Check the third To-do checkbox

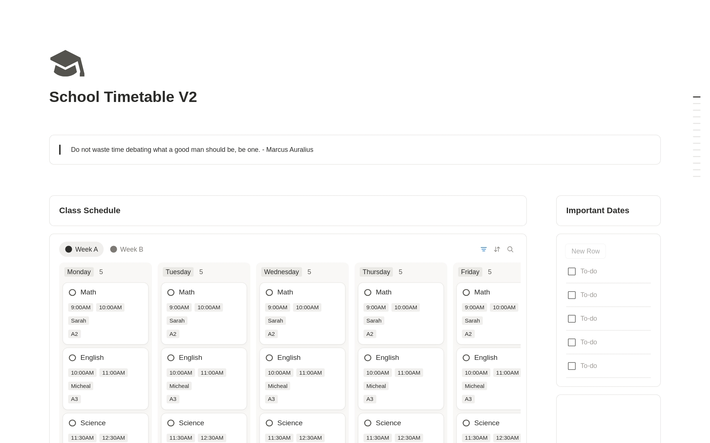[572, 319]
